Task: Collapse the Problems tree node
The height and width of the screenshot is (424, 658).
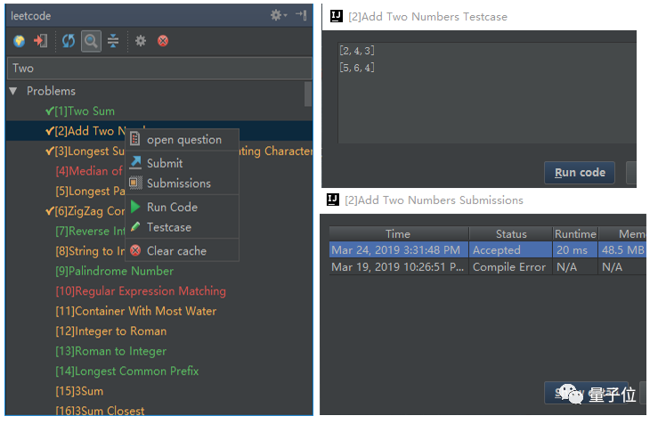Action: tap(13, 91)
